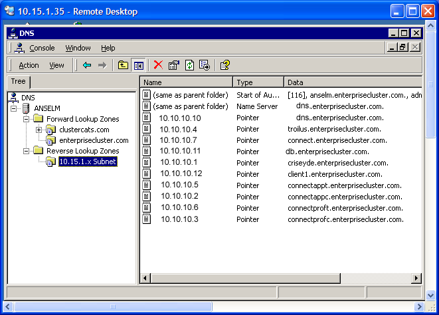
Task: Click the details pane left scroll arrow
Action: tap(145, 278)
